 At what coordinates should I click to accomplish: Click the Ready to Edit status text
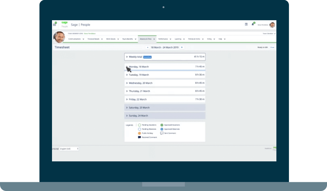point(262,47)
